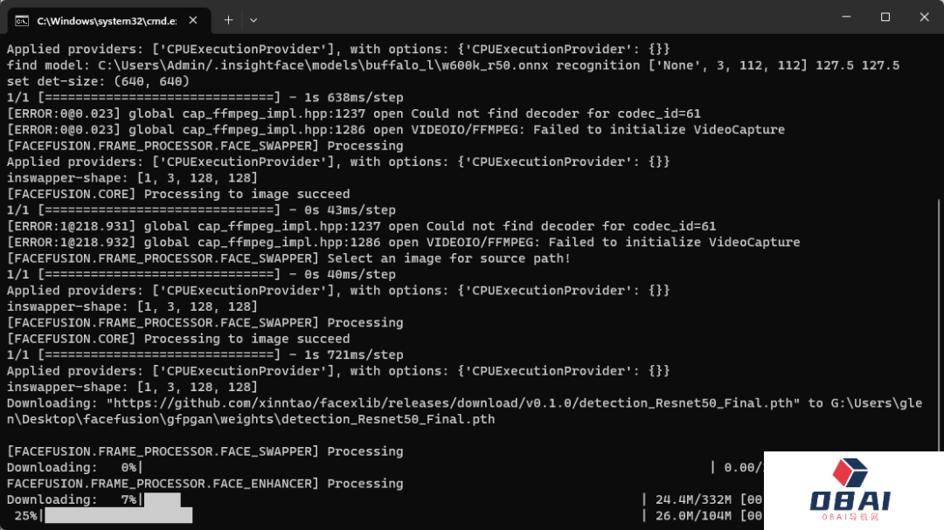The height and width of the screenshot is (530, 944).
Task: Click the 7% download progress bar
Action: point(162,500)
